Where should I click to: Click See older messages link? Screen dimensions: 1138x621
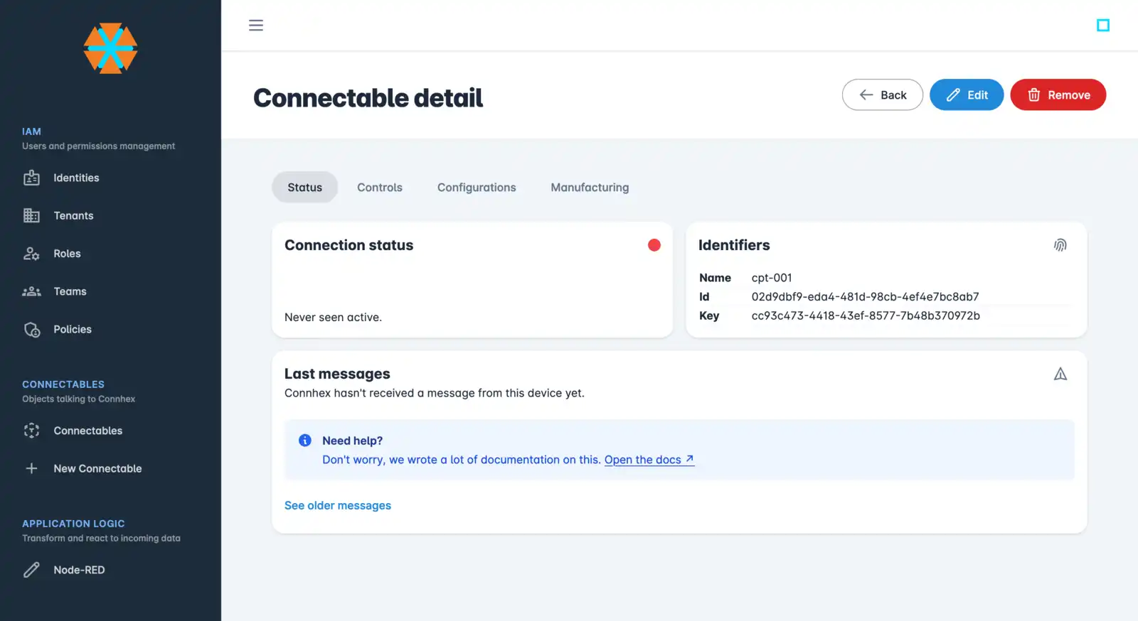pos(338,505)
